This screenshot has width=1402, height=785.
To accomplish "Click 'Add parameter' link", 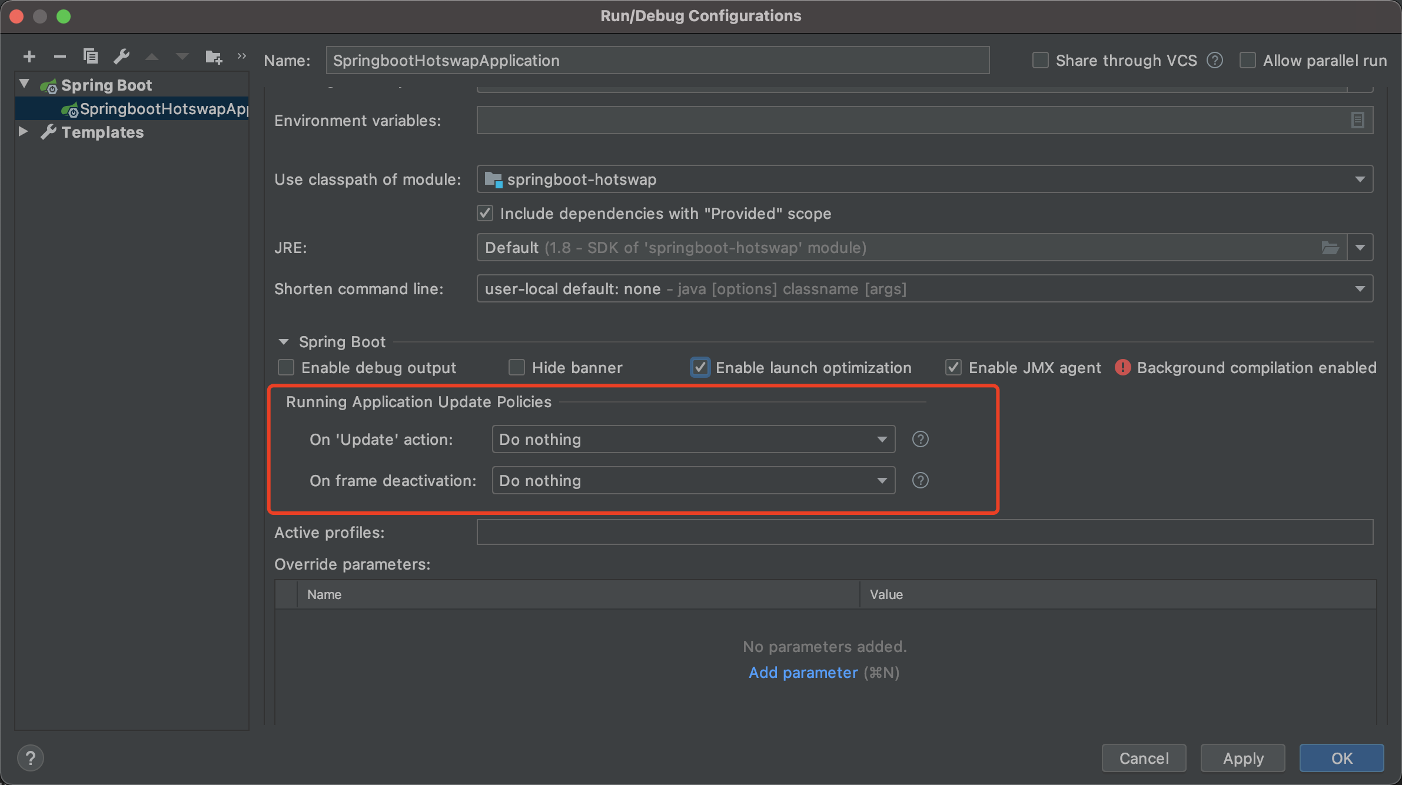I will [x=802, y=672].
